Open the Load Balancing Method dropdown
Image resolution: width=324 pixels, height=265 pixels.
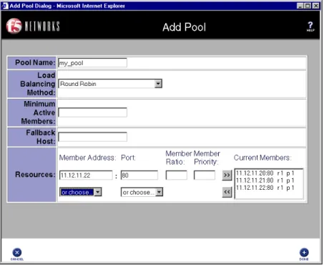point(110,84)
